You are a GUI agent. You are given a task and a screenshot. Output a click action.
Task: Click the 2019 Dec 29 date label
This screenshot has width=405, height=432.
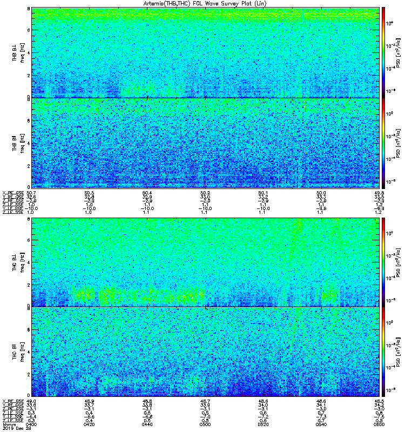tap(17, 428)
